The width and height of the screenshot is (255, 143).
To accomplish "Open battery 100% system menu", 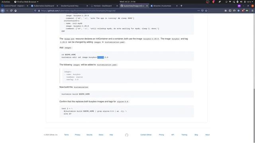I will [x=249, y=2].
